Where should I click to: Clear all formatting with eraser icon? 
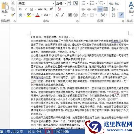59,9
